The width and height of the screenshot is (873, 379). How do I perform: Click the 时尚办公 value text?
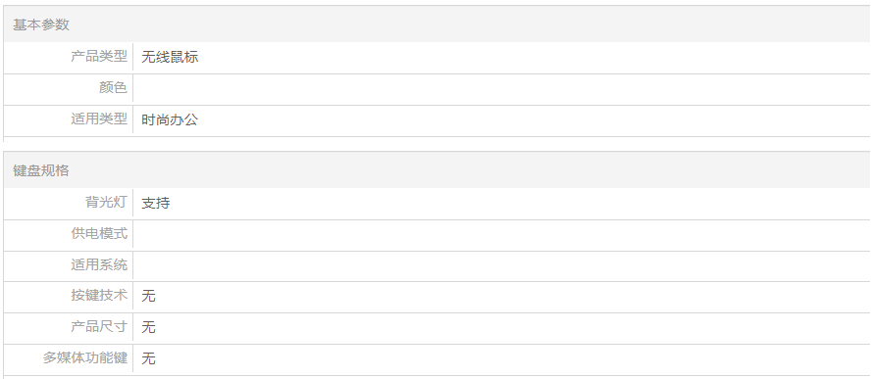click(x=170, y=120)
